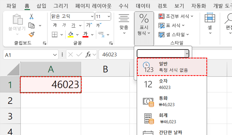Switch to the 그리기 tab
The height and width of the screenshot is (135, 232).
pyautogui.click(x=61, y=6)
